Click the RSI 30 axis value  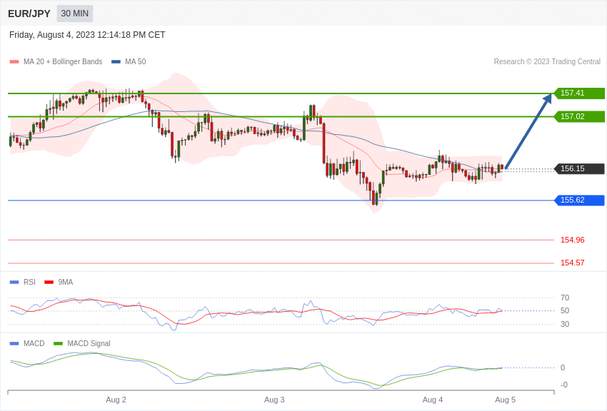565,324
